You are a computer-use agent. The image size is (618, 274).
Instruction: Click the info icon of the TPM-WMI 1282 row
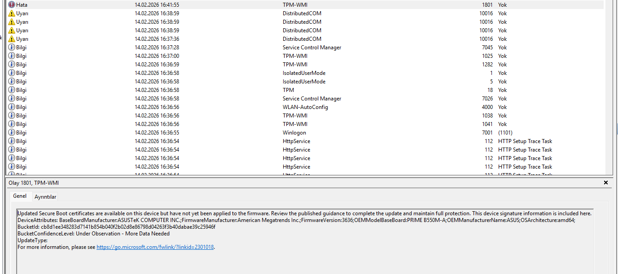tap(12, 65)
